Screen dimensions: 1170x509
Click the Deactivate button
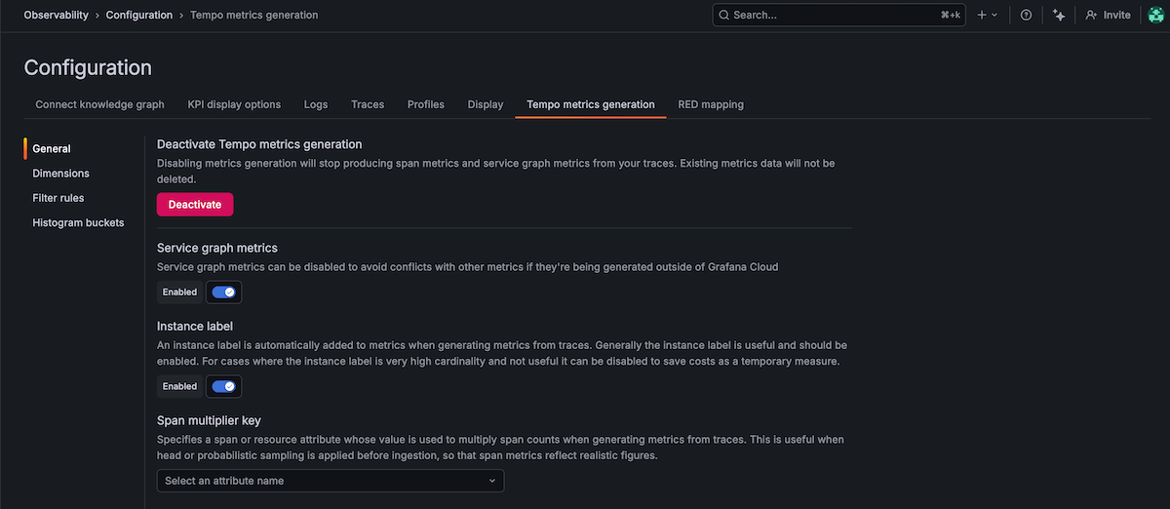195,204
